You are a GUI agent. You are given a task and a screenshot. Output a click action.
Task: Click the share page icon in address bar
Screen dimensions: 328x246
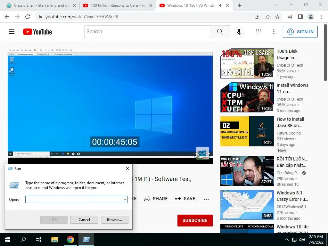click(x=267, y=17)
